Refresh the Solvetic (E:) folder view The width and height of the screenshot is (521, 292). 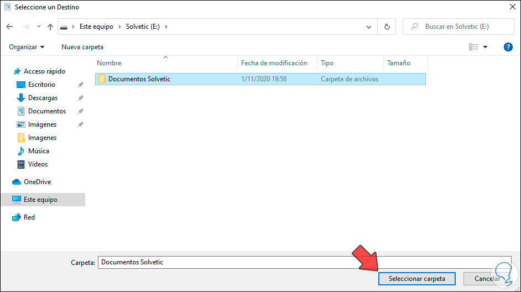pos(387,27)
